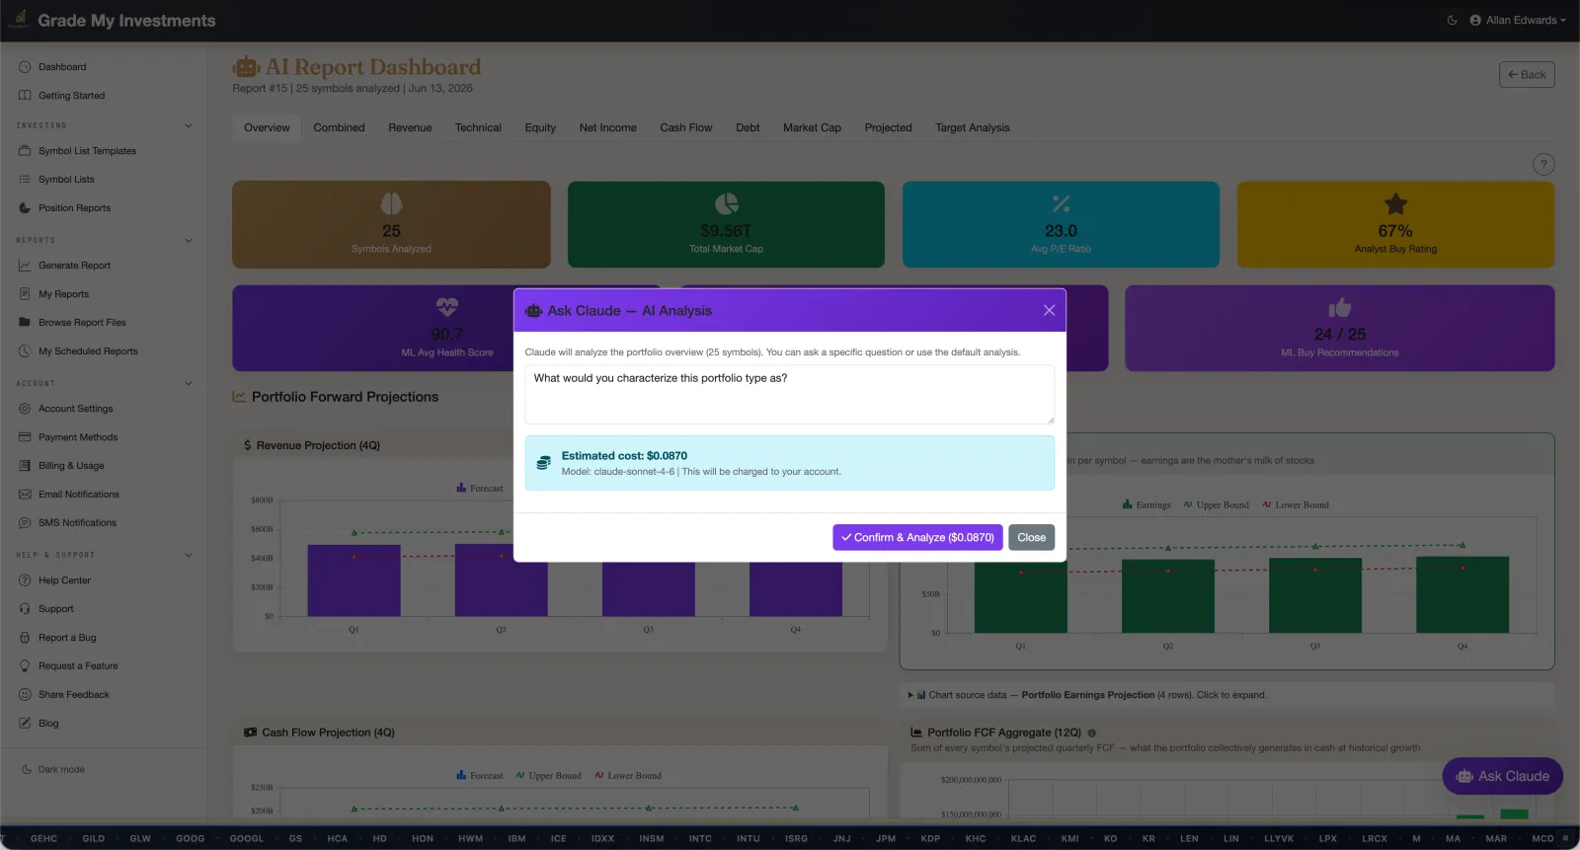Open the Getting Started book icon
This screenshot has width=1580, height=850.
tap(25, 96)
